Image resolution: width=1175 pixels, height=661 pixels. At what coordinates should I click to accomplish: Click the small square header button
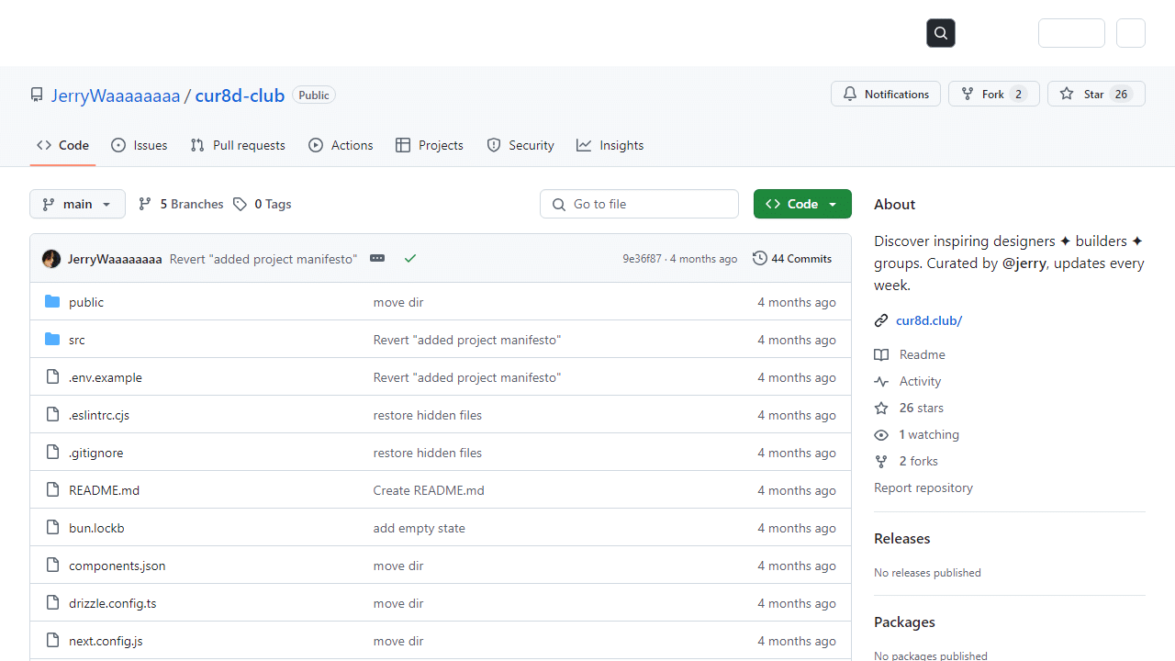pyautogui.click(x=1131, y=33)
